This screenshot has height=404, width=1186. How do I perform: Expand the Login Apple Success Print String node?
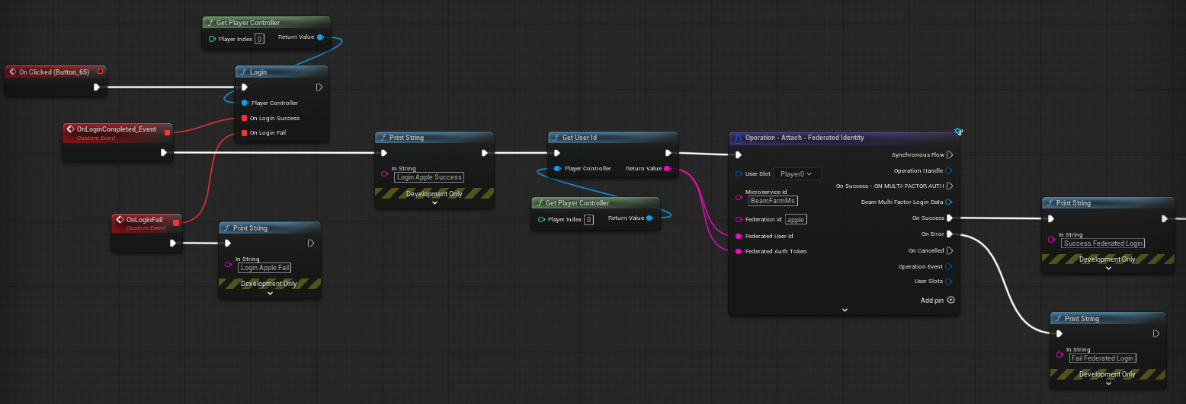434,203
